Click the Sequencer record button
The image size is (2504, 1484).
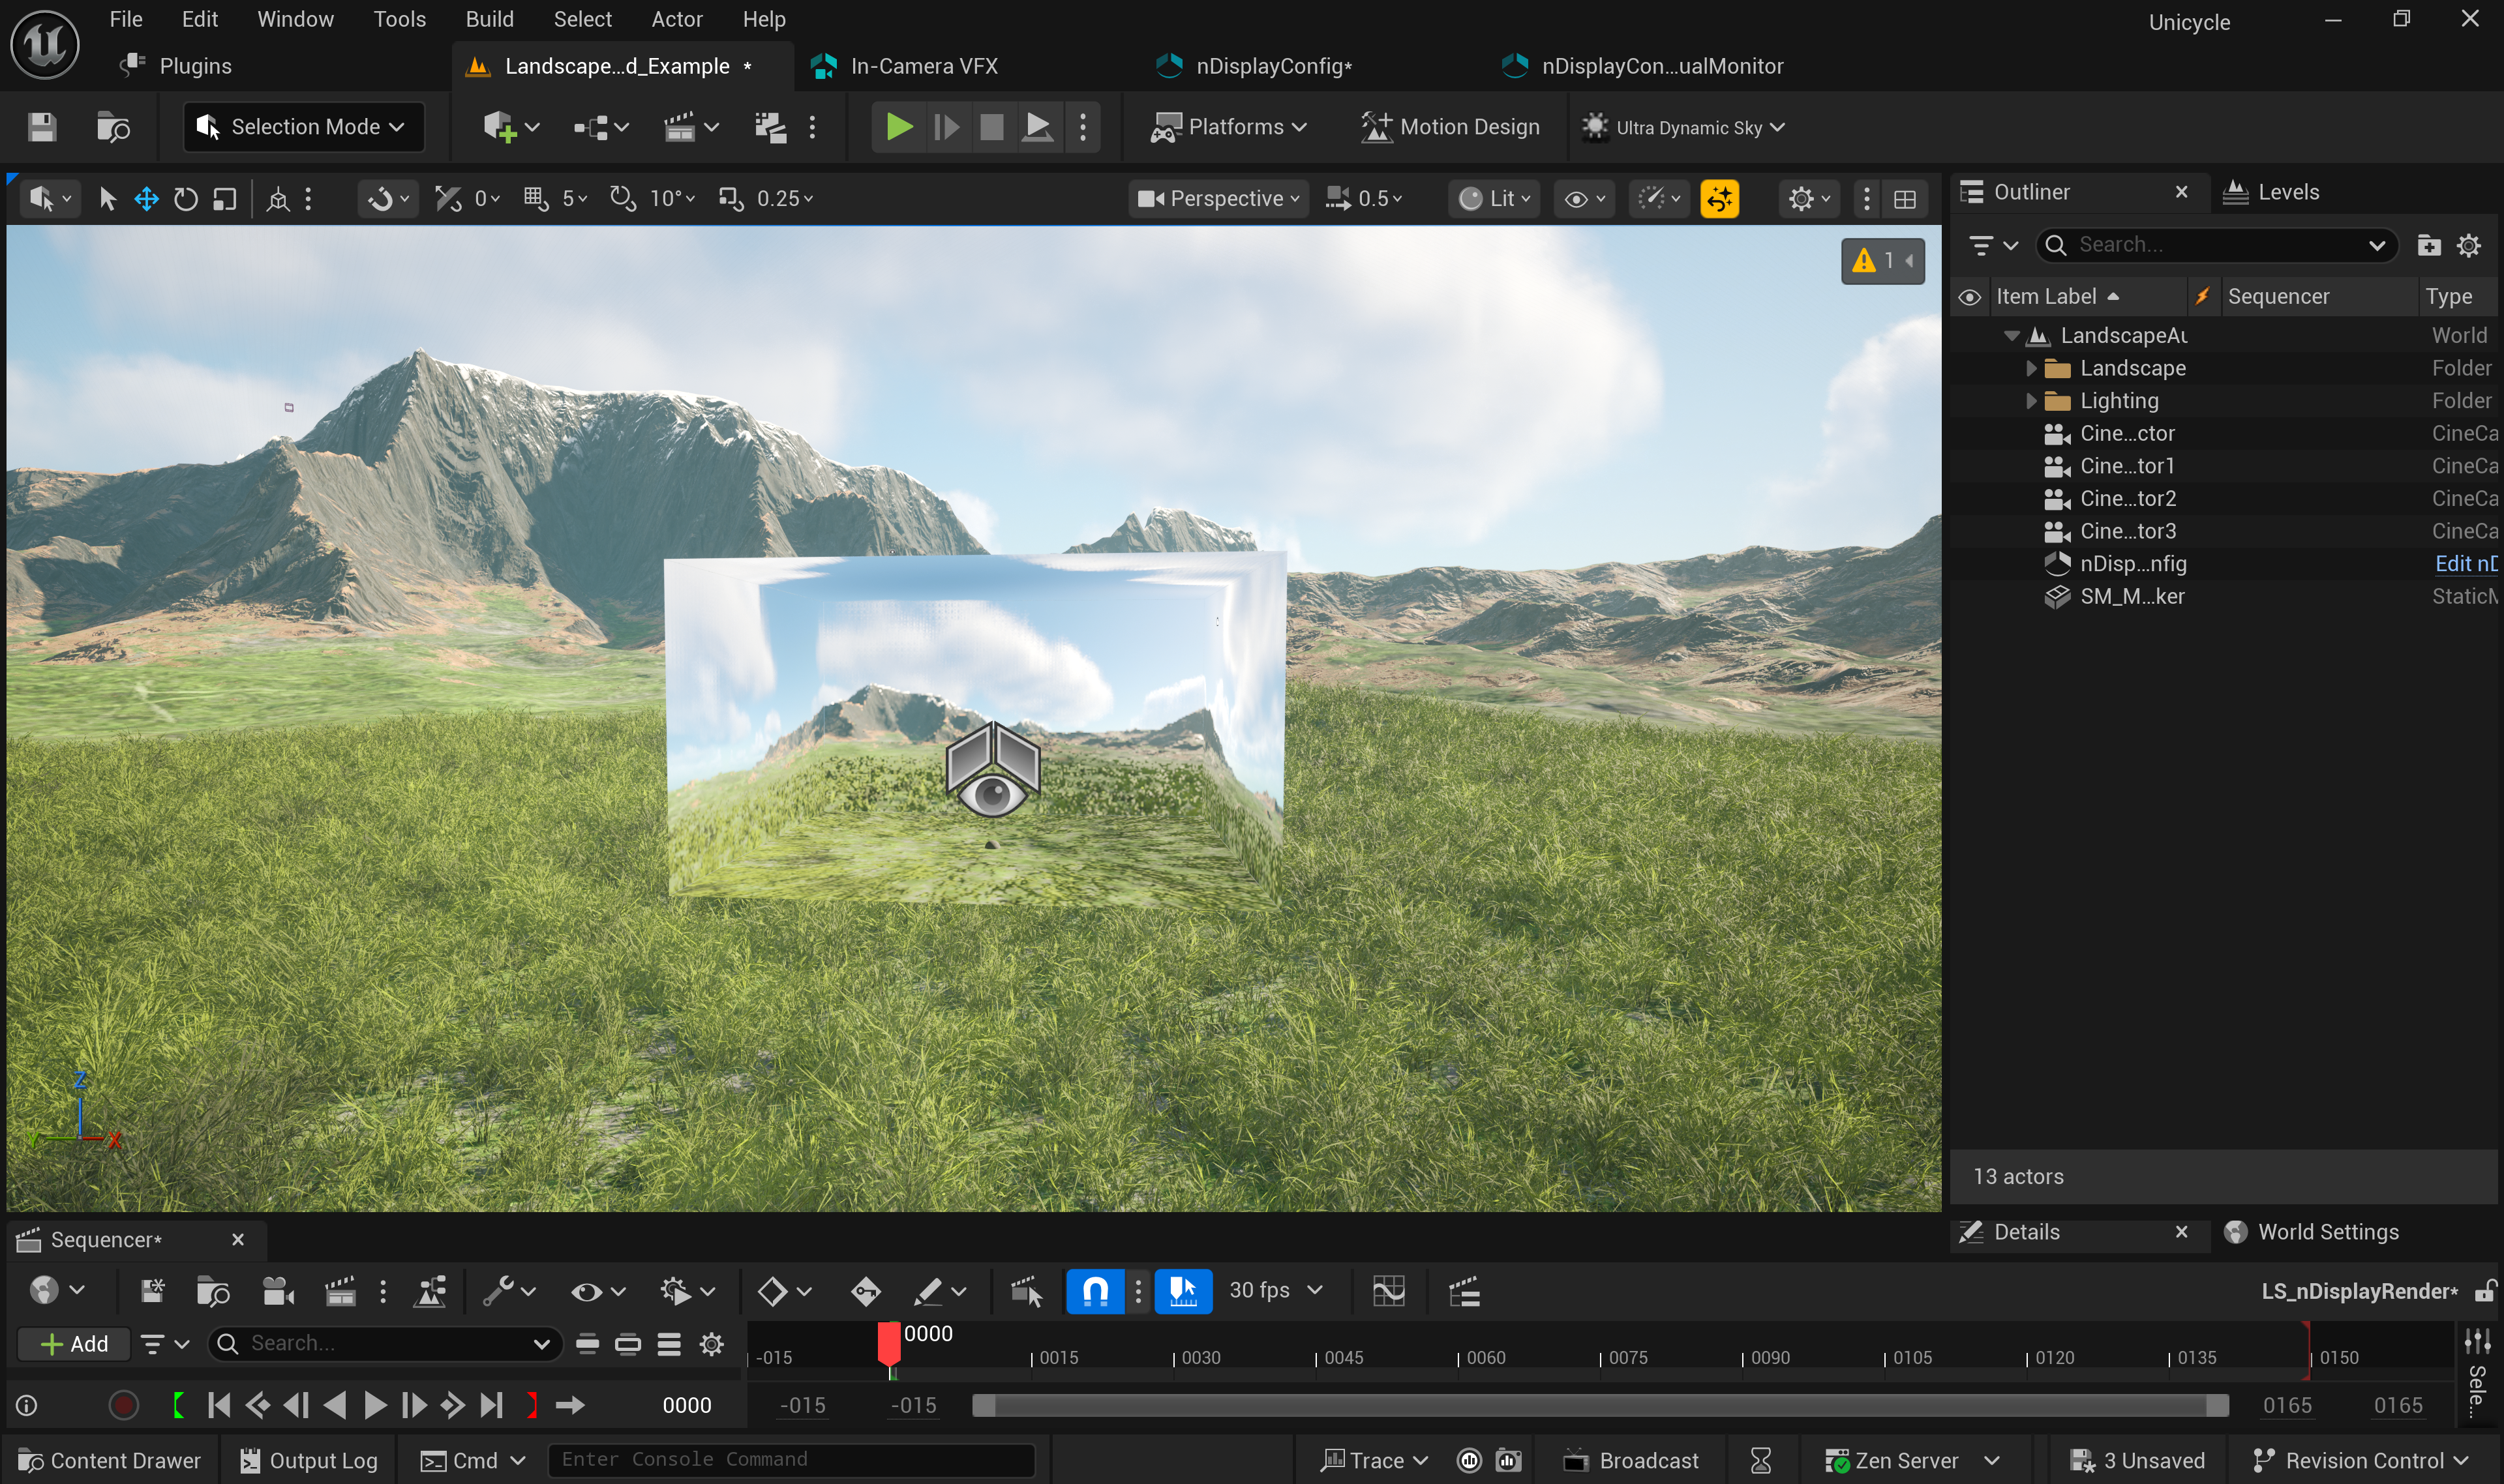click(x=123, y=1405)
